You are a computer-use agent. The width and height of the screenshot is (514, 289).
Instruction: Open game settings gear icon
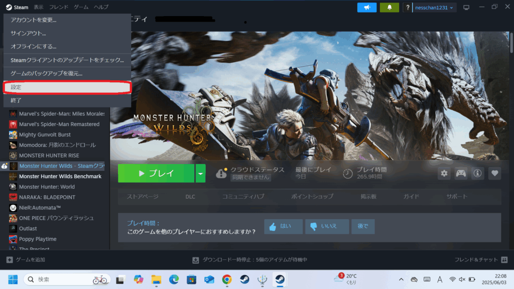(444, 173)
